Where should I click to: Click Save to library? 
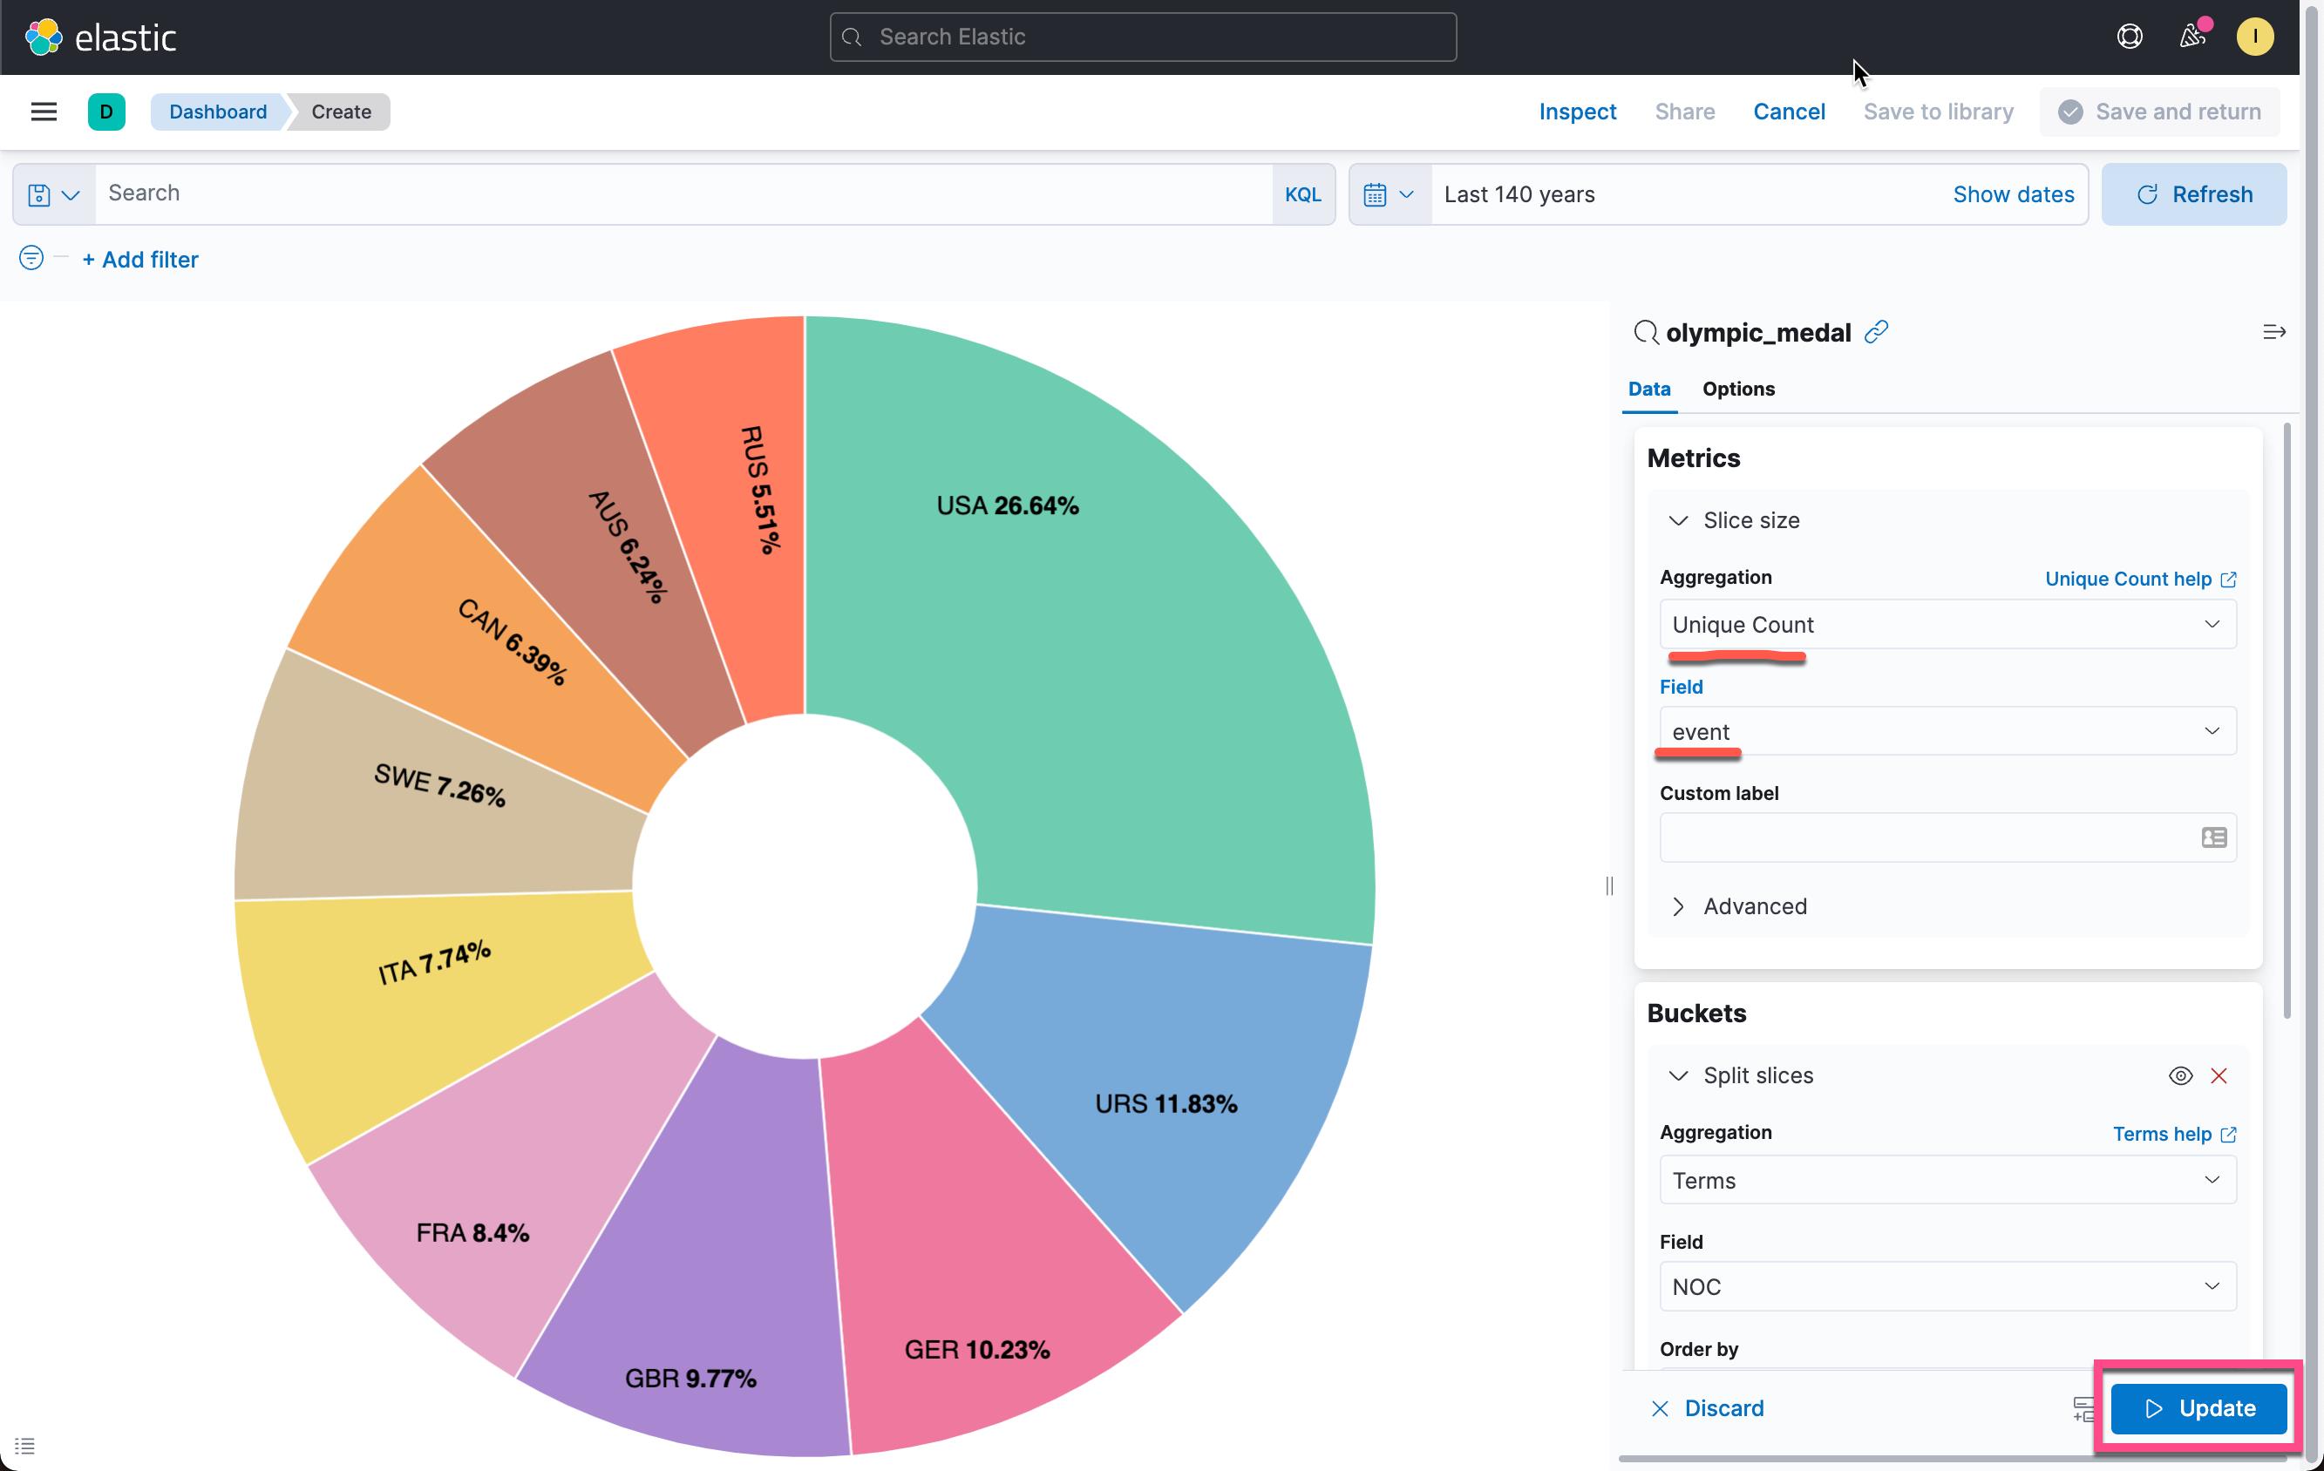coord(1938,112)
